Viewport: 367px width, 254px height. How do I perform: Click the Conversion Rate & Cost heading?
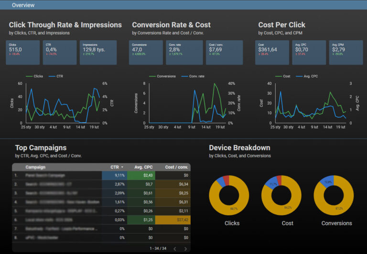172,25
